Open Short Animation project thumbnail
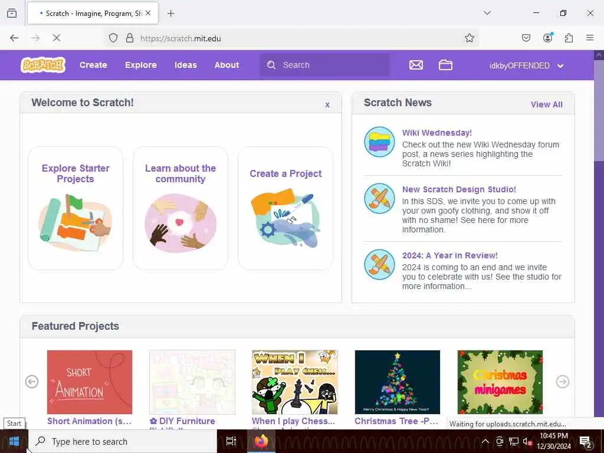The image size is (604, 453). (90, 382)
